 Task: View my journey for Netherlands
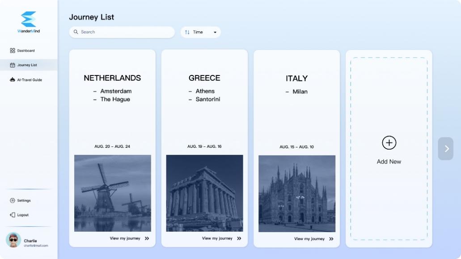125,238
